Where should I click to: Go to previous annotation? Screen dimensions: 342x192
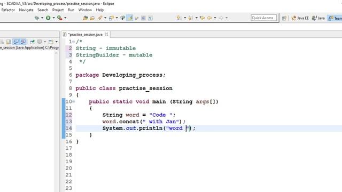190,18
